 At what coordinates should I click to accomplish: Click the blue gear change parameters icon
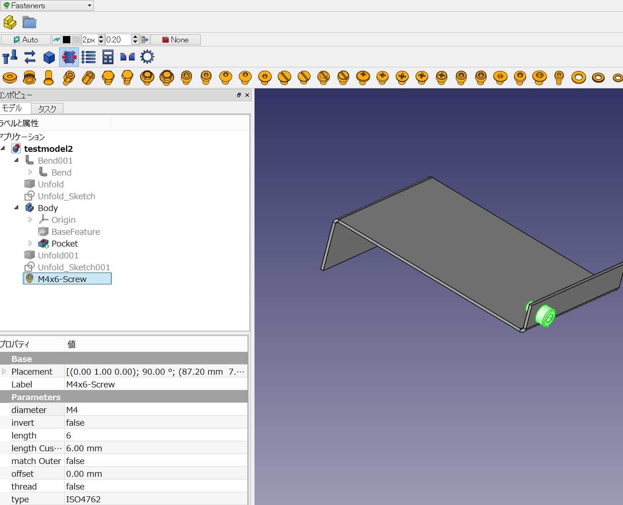(147, 57)
